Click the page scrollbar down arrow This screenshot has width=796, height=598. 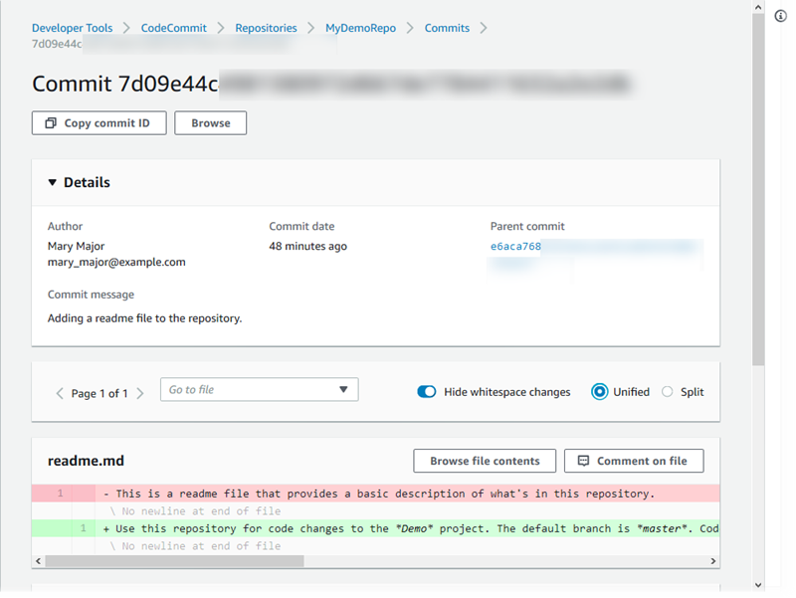758,586
